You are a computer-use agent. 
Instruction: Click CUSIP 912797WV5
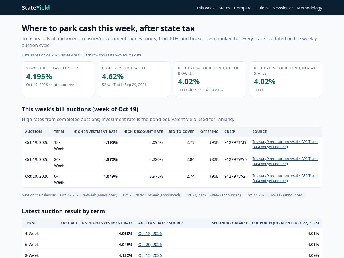coord(235,159)
